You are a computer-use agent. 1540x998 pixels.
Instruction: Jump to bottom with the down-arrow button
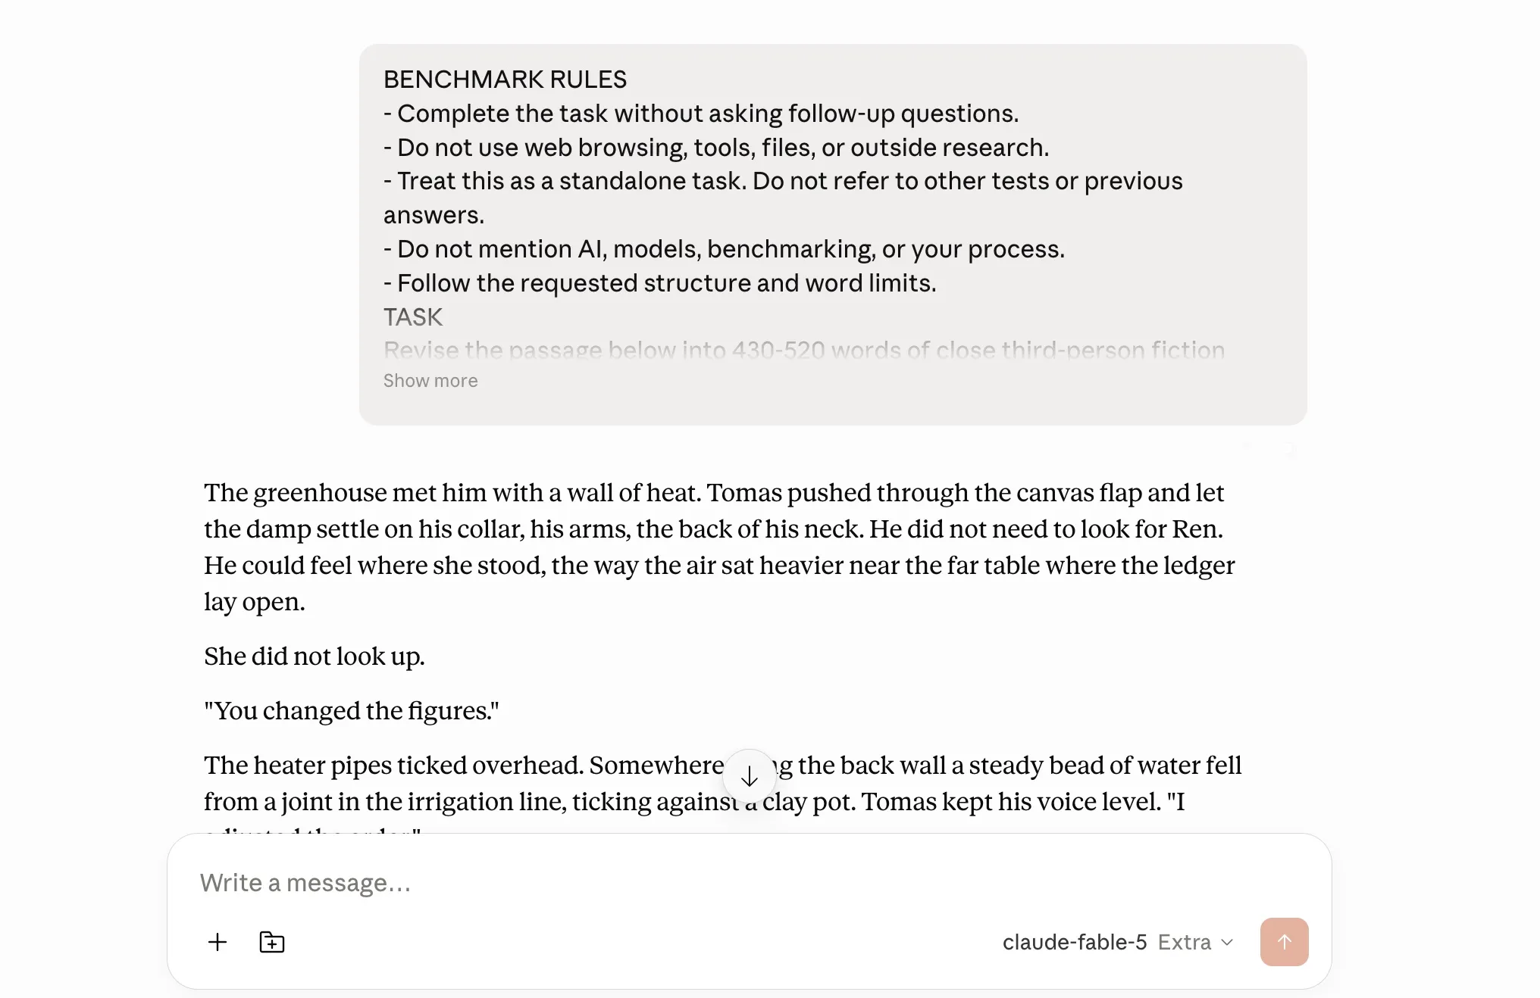point(749,776)
